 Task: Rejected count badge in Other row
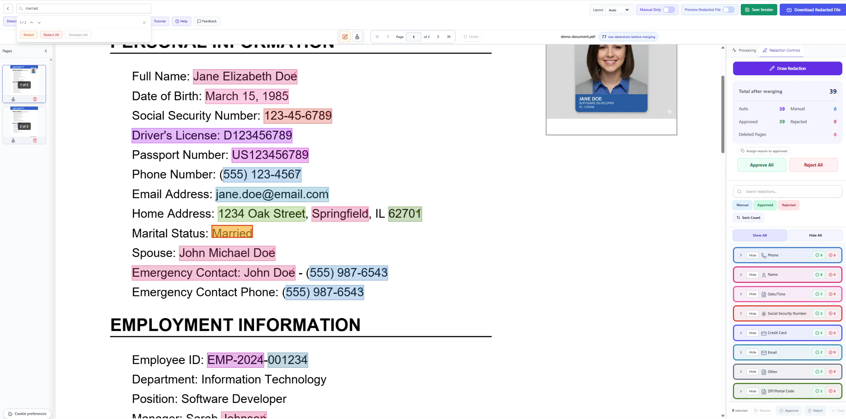[x=832, y=372]
